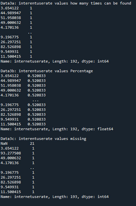Click the last 11.500415 row in Data3c
The height and width of the screenshot is (206, 136).
click(17, 192)
